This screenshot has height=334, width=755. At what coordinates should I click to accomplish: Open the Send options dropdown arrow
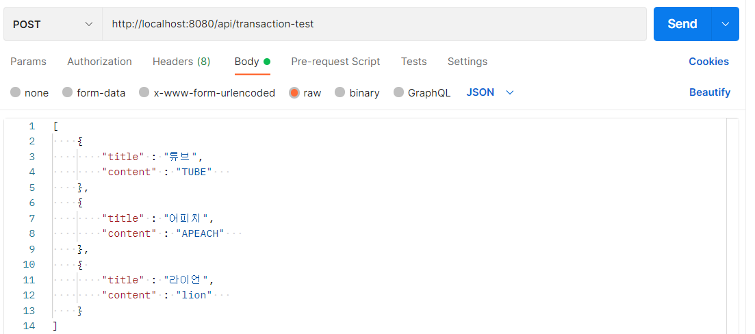point(726,24)
